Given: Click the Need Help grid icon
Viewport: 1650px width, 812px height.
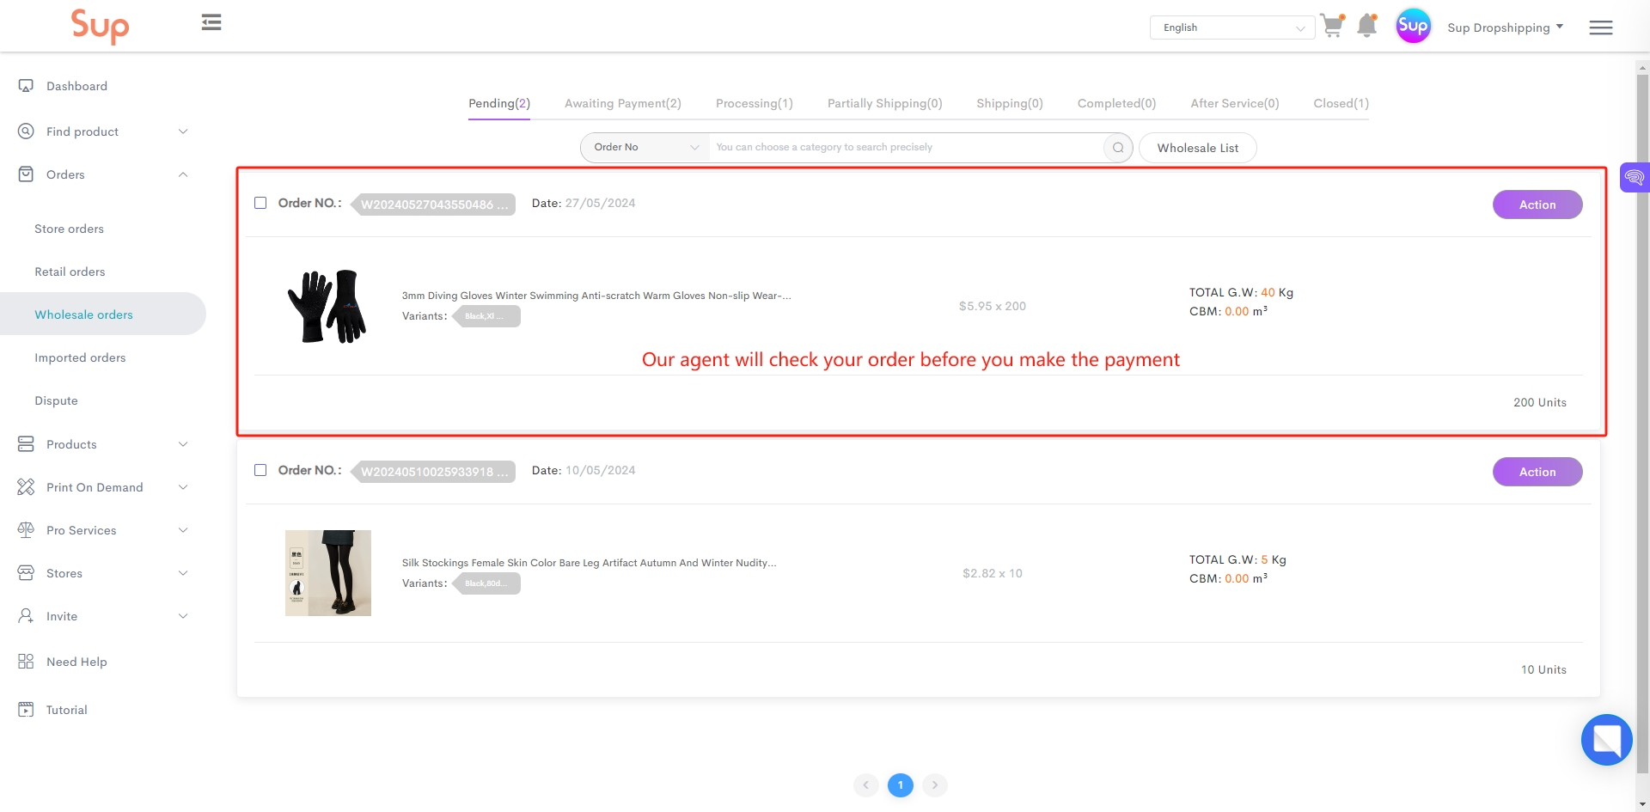Looking at the screenshot, I should tap(26, 662).
